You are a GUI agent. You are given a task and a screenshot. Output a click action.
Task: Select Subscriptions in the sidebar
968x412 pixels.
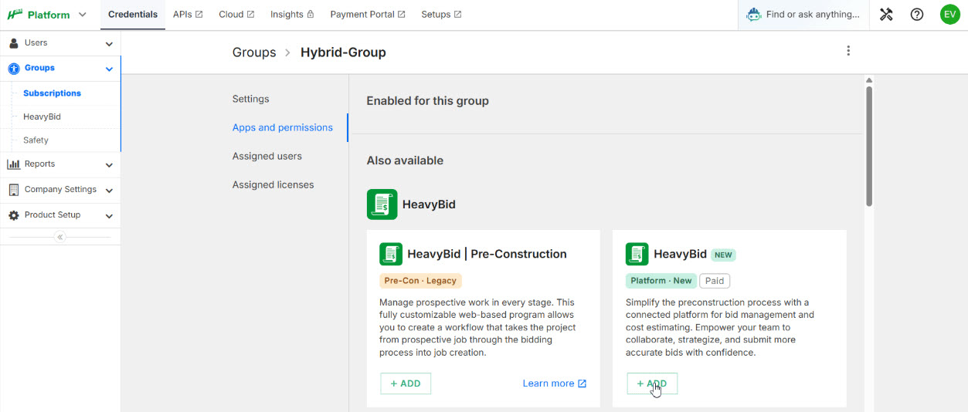coord(52,93)
